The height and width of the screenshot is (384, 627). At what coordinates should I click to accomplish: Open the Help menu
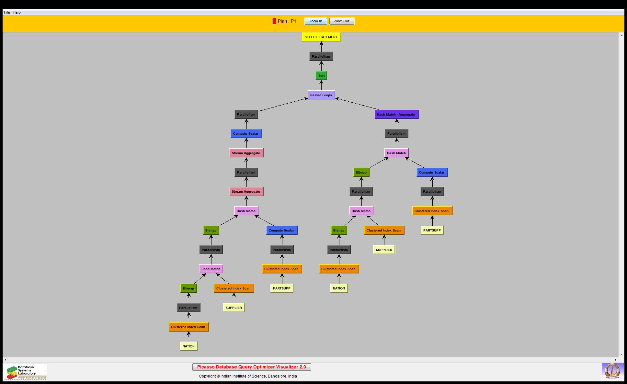[x=17, y=12]
